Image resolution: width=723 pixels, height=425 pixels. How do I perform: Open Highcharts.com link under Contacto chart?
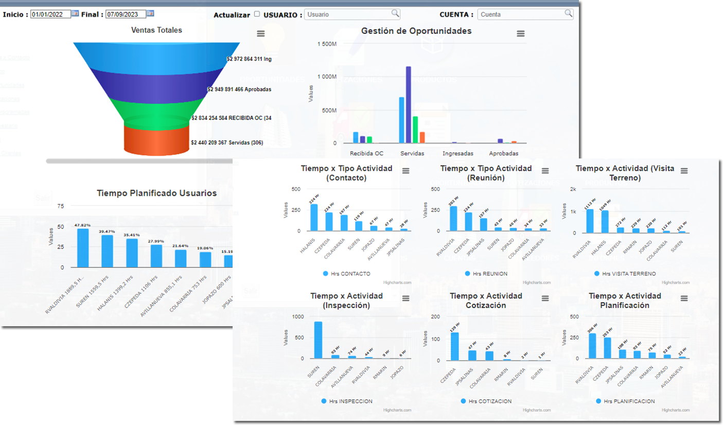(397, 282)
